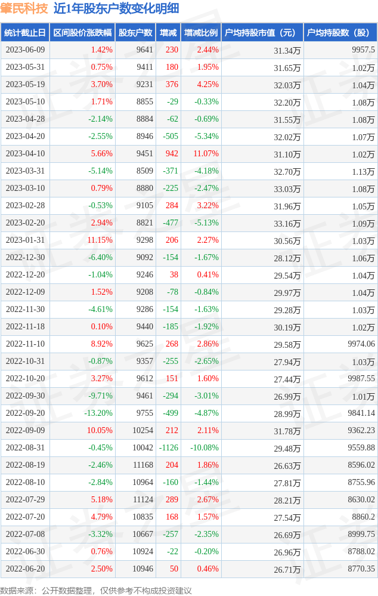Click the 增减比例 column header
This screenshot has width=378, height=596.
coord(201,33)
